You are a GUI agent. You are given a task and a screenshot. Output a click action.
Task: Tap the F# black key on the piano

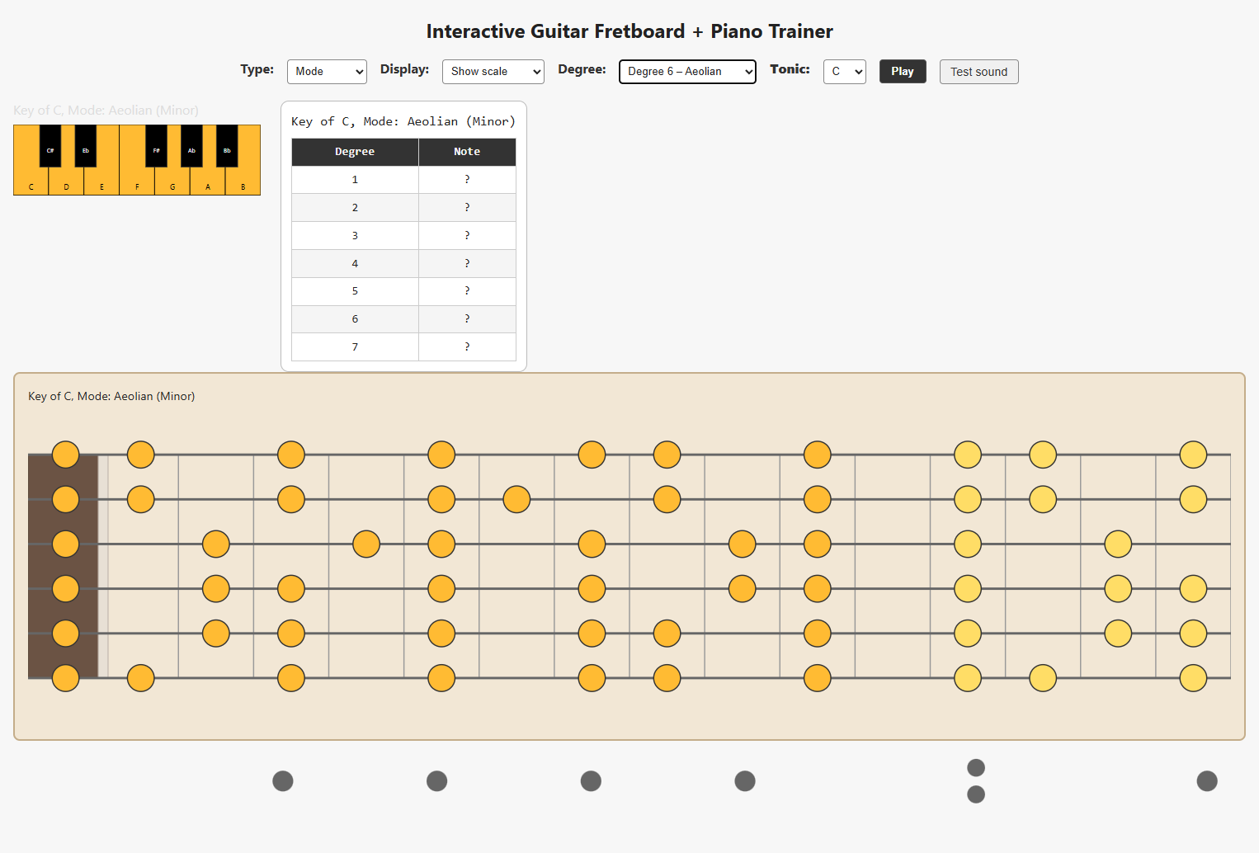pyautogui.click(x=157, y=146)
